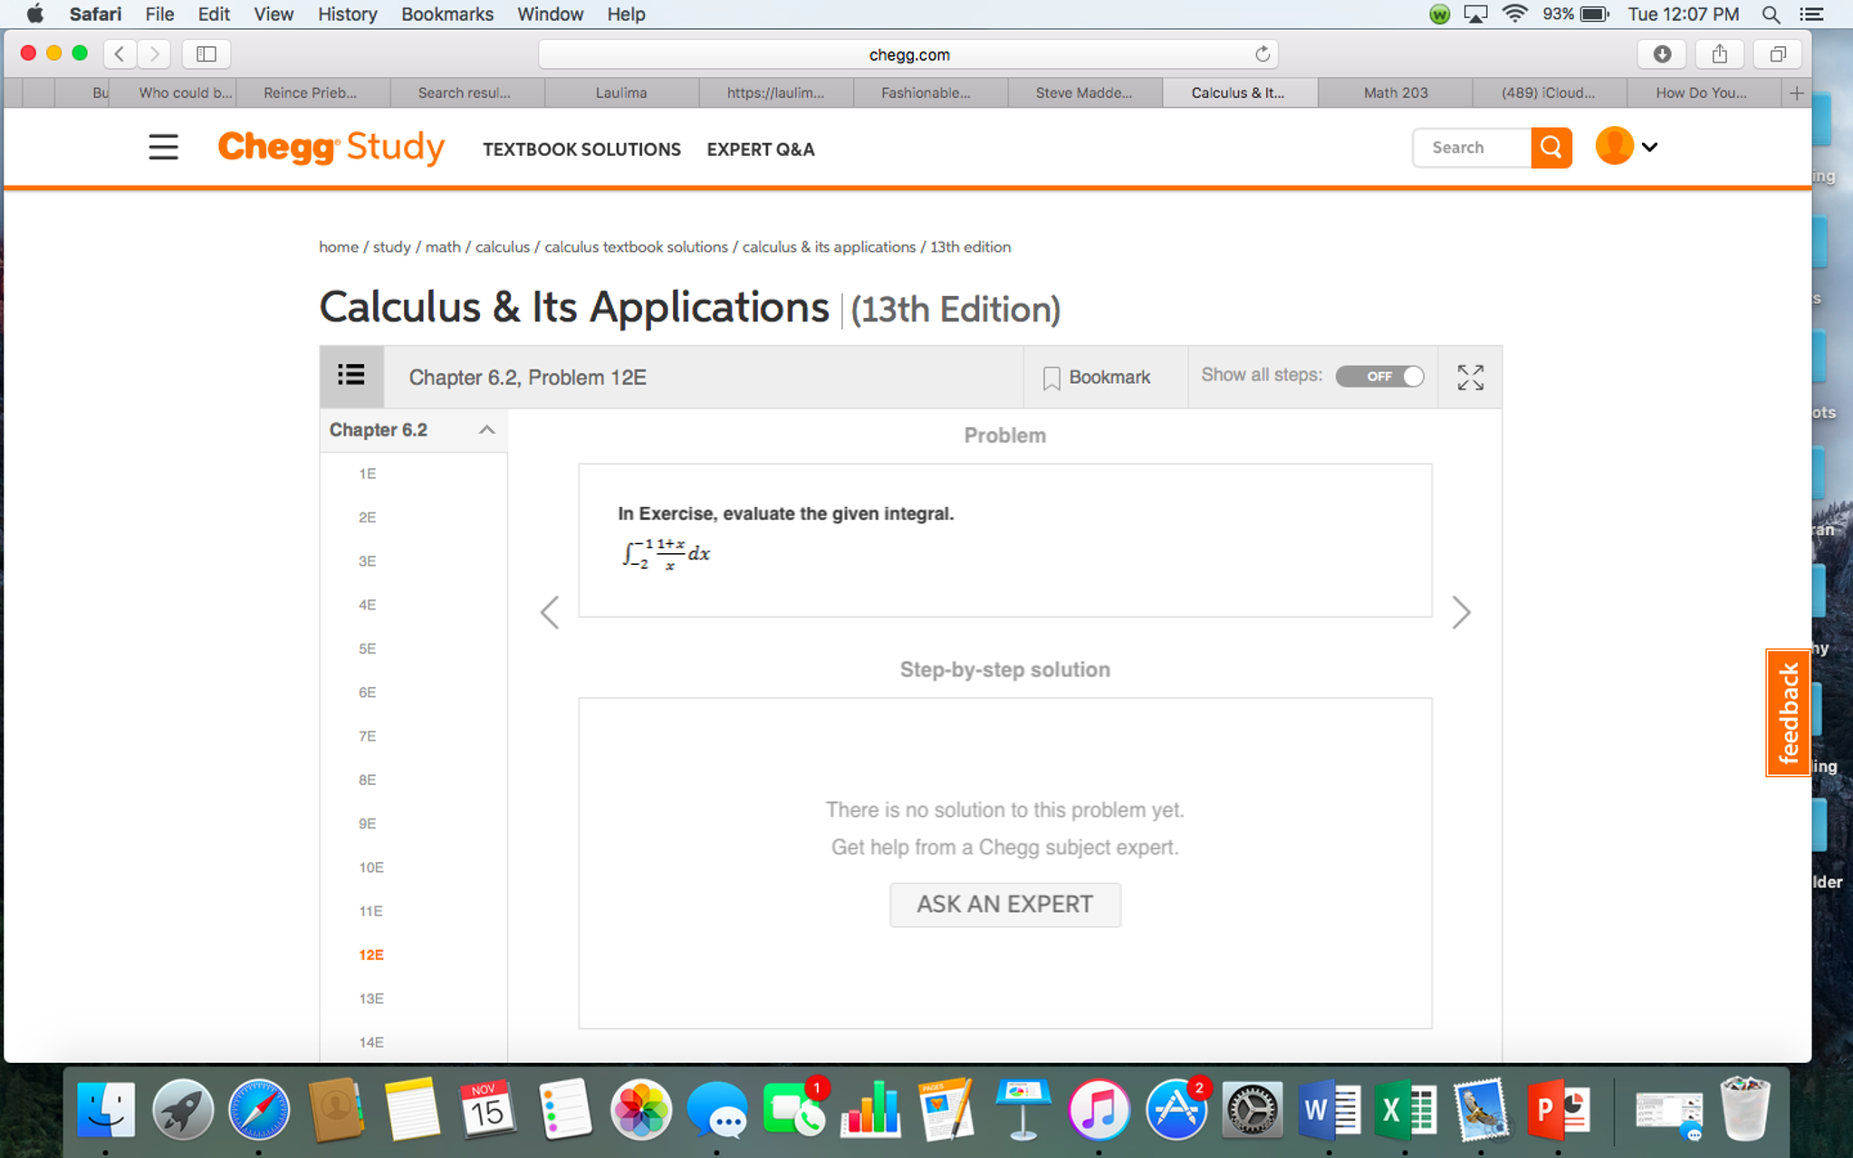Open a new tab with the plus icon
The width and height of the screenshot is (1853, 1158).
pyautogui.click(x=1797, y=91)
